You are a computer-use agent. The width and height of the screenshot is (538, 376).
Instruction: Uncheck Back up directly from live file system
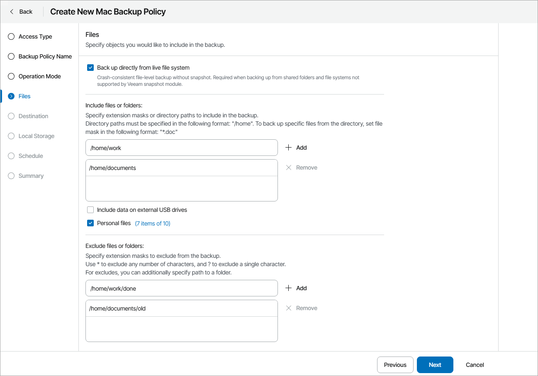[90, 68]
